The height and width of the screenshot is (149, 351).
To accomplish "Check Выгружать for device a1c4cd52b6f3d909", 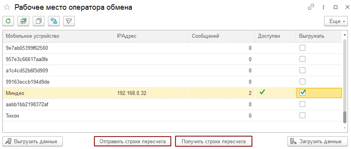I will pyautogui.click(x=302, y=70).
